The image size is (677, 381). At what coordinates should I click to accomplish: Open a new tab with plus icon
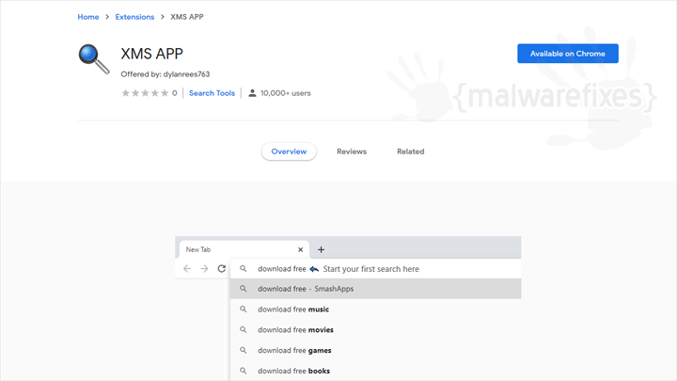pos(321,249)
